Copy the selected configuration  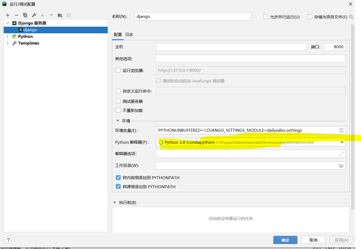pos(25,15)
